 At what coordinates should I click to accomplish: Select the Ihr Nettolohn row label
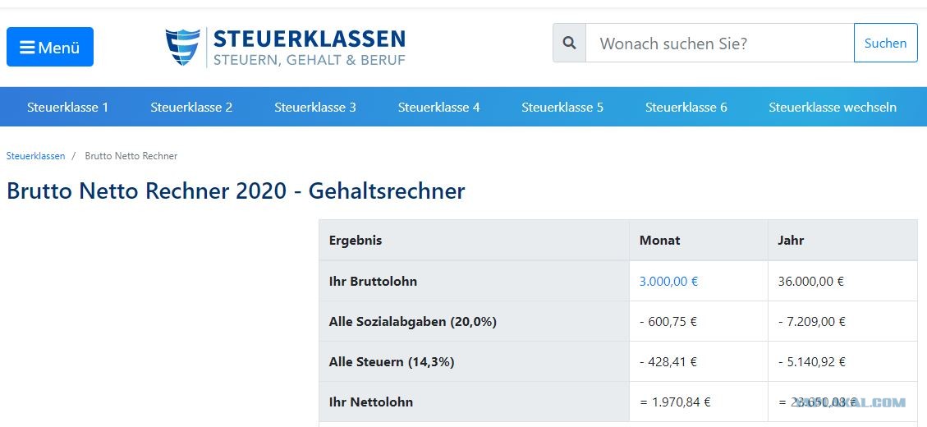pos(371,402)
